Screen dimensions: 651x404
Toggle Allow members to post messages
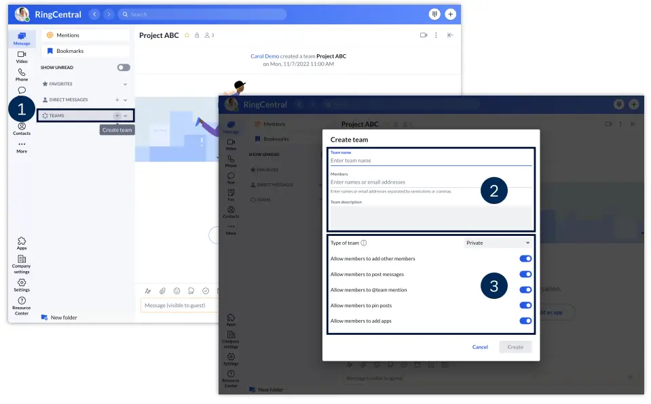525,274
